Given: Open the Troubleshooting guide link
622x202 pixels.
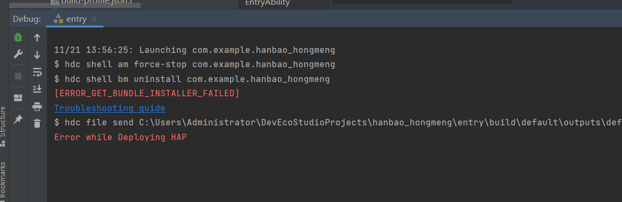Looking at the screenshot, I should click(110, 108).
